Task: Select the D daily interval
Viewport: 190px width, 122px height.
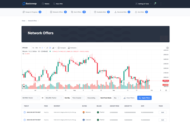Action: coord(42,48)
